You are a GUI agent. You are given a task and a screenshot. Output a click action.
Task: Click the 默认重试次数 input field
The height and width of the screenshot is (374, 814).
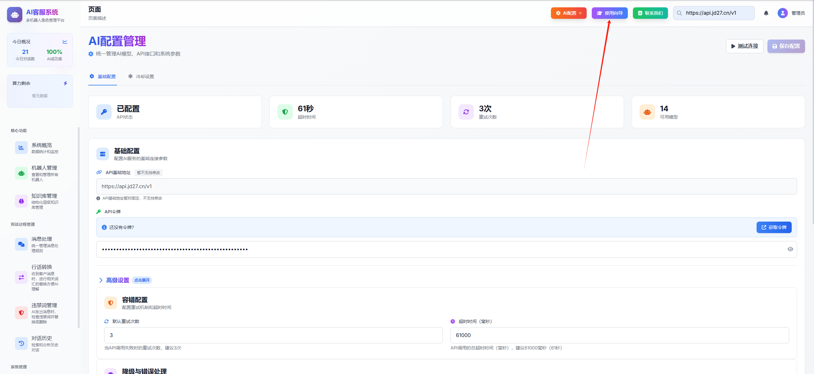(273, 335)
